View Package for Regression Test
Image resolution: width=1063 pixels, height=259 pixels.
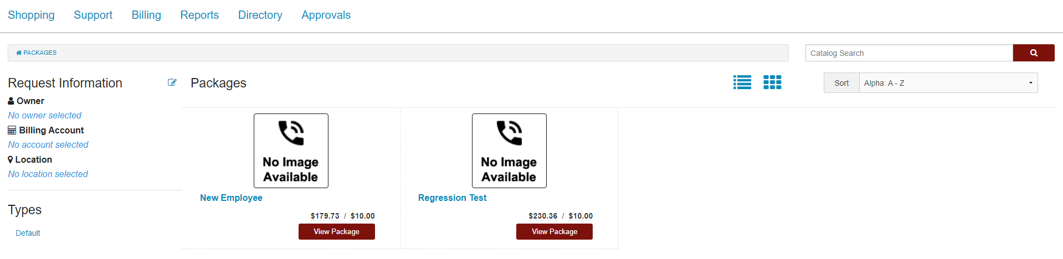click(554, 231)
